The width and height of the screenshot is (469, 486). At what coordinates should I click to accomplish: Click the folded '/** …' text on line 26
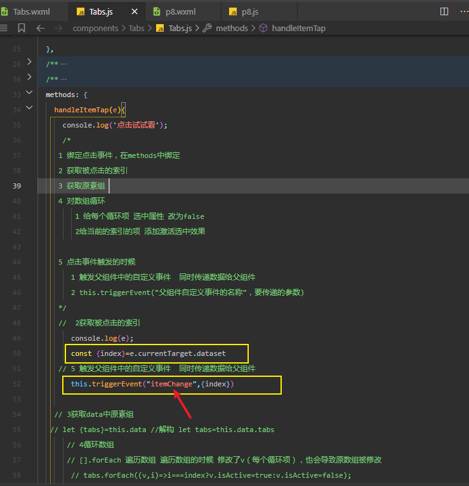point(56,63)
